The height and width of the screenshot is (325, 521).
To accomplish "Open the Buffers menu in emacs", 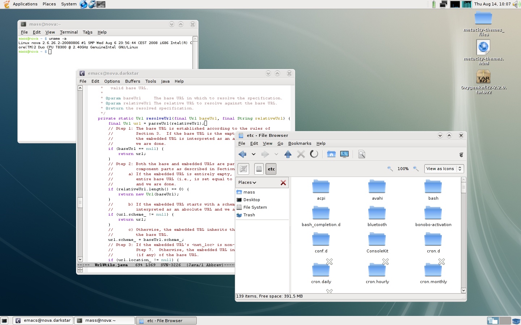I will click(132, 81).
